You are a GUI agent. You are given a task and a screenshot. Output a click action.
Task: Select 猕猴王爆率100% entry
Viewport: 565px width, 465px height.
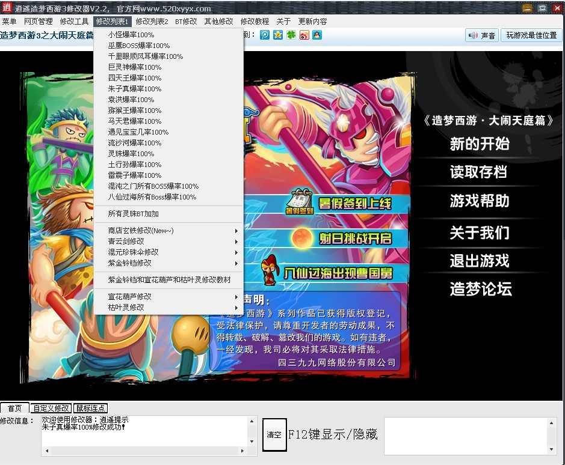click(168, 111)
